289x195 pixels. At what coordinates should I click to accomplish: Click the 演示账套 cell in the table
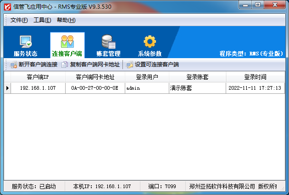[198, 88]
